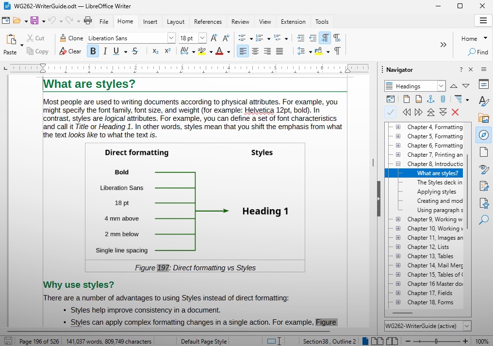
Task: Click the Unordered bullet list icon
Action: tap(242, 38)
